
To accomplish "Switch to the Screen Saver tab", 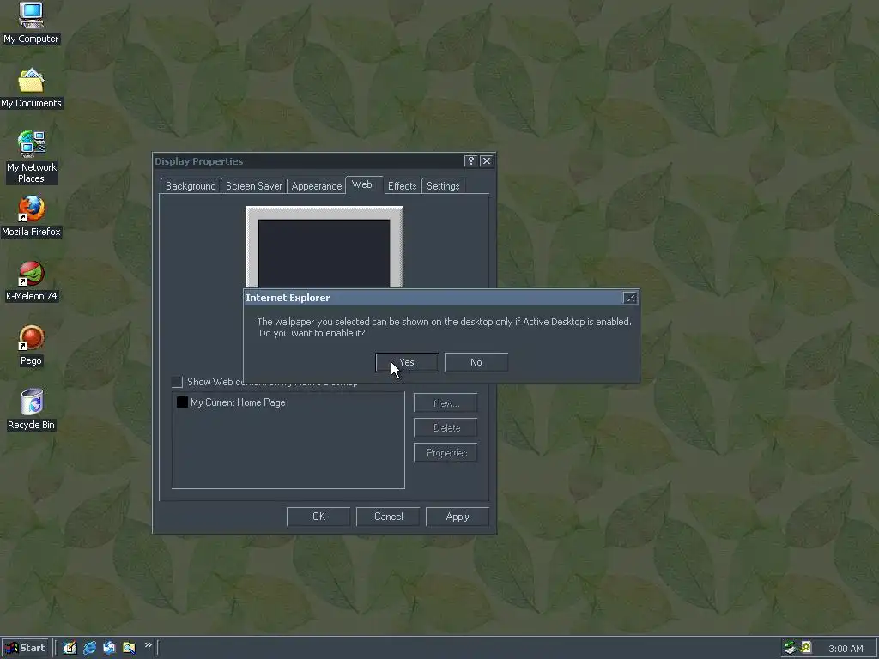I will point(253,186).
